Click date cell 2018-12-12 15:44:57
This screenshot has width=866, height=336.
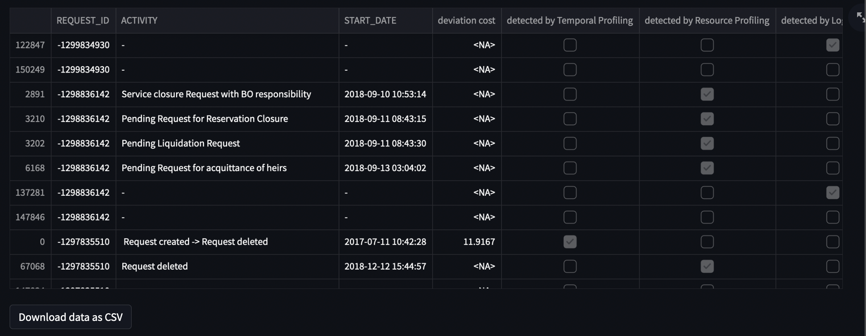pos(385,266)
